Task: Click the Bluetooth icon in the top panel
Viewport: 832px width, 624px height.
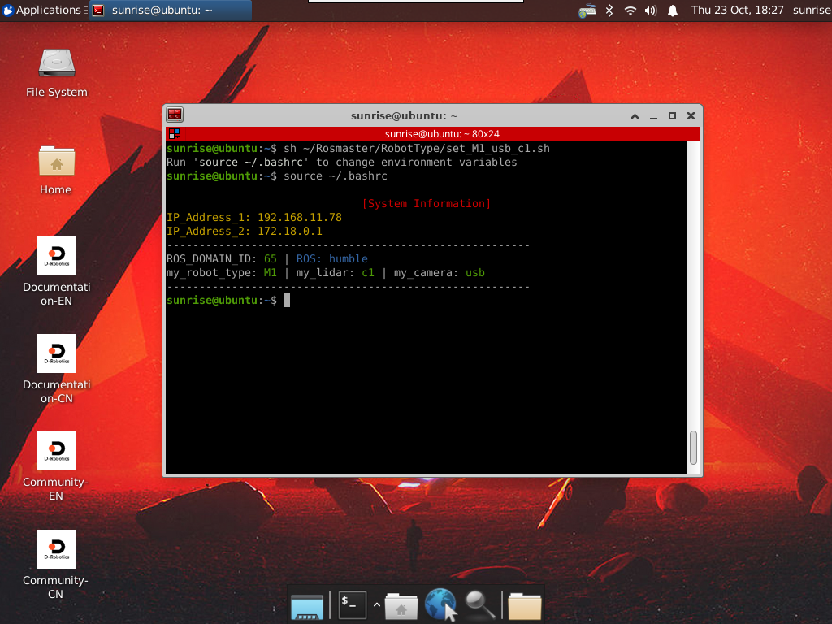Action: click(x=609, y=11)
